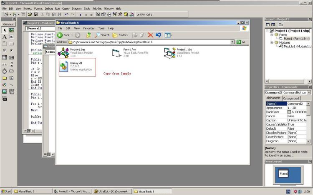Click View Object in the Project panel

point(273,25)
